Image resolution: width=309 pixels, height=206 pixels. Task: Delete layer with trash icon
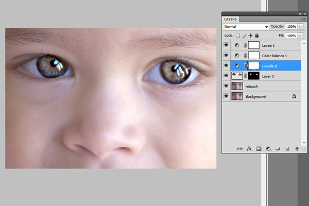click(x=297, y=149)
